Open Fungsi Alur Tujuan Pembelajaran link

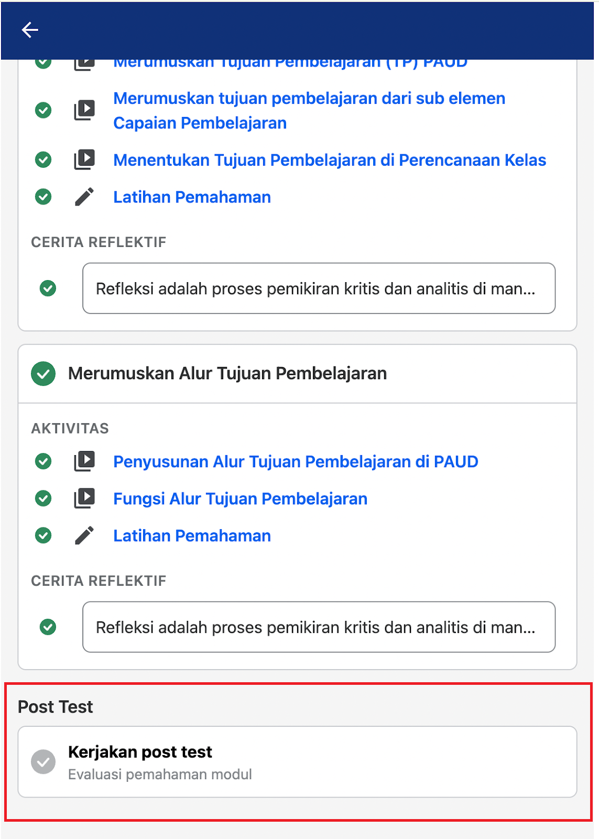(x=240, y=499)
